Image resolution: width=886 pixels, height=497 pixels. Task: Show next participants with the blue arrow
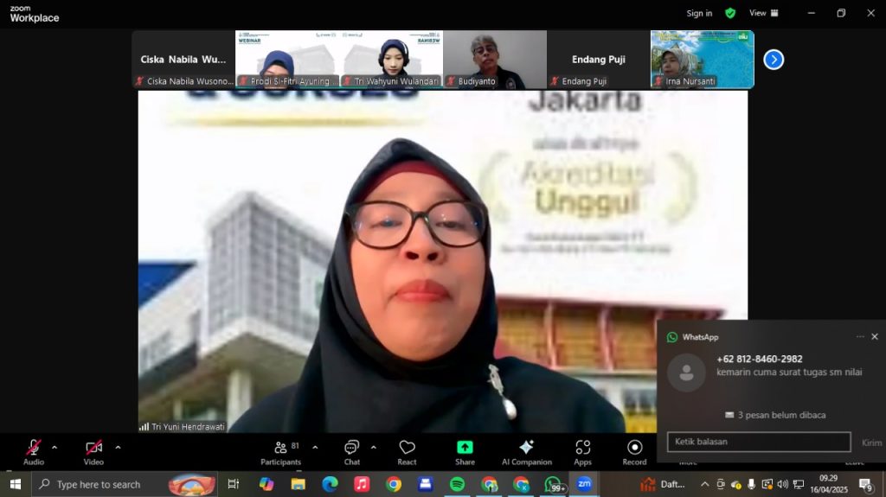774,60
